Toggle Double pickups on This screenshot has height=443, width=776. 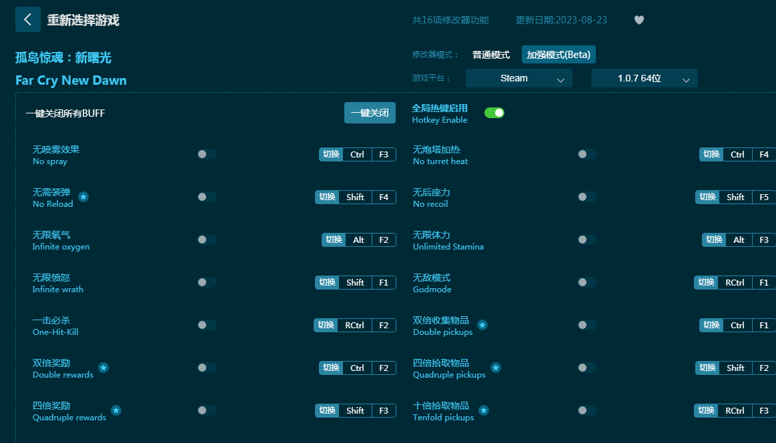pyautogui.click(x=587, y=325)
